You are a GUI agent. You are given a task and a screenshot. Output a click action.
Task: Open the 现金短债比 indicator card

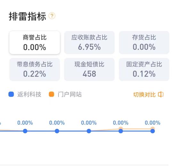89,70
